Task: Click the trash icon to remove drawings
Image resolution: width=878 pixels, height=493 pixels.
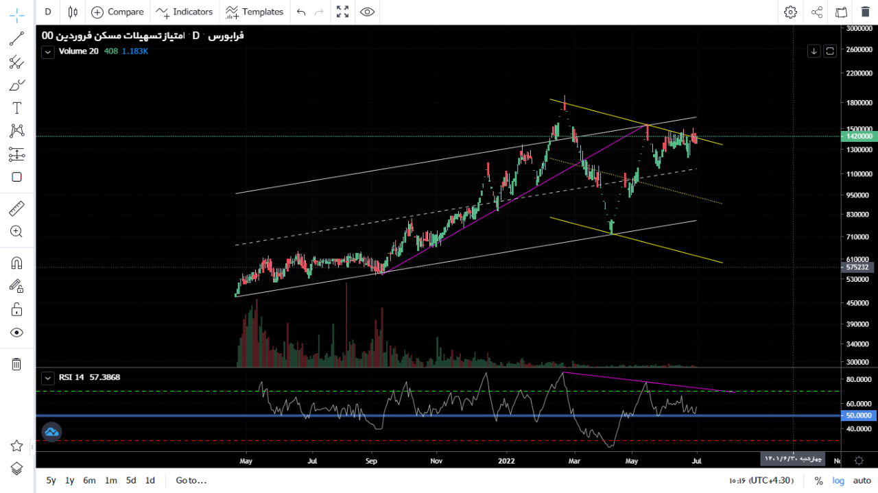Action: (x=16, y=364)
